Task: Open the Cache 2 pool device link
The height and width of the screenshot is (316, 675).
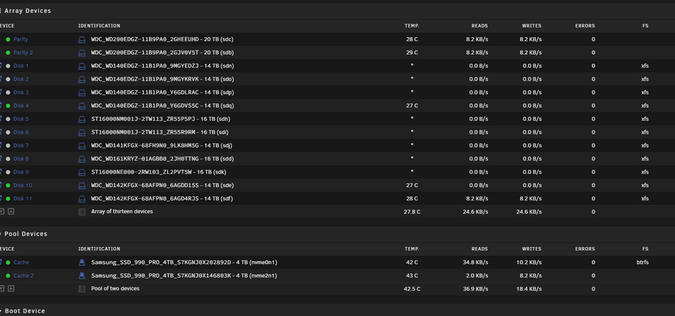Action: pos(24,275)
